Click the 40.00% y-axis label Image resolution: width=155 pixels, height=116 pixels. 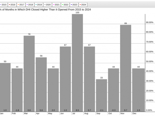coord(150,71)
